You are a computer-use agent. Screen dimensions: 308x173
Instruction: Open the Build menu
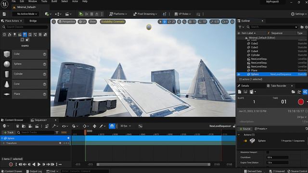click(x=54, y=1)
